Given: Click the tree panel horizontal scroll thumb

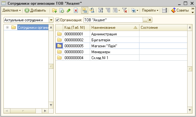Looking at the screenshot, I should [23, 111].
